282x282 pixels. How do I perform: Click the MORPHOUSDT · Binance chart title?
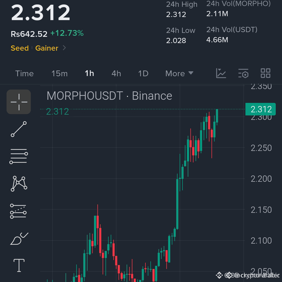[109, 96]
